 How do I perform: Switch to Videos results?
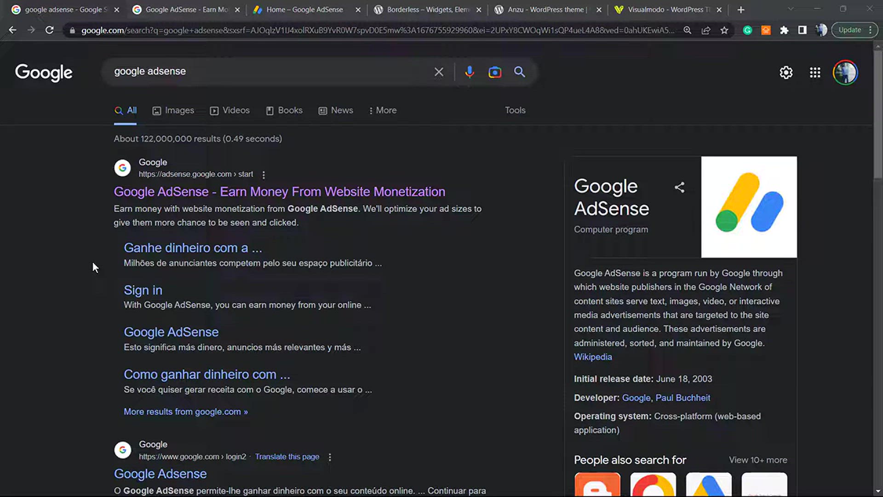[230, 110]
